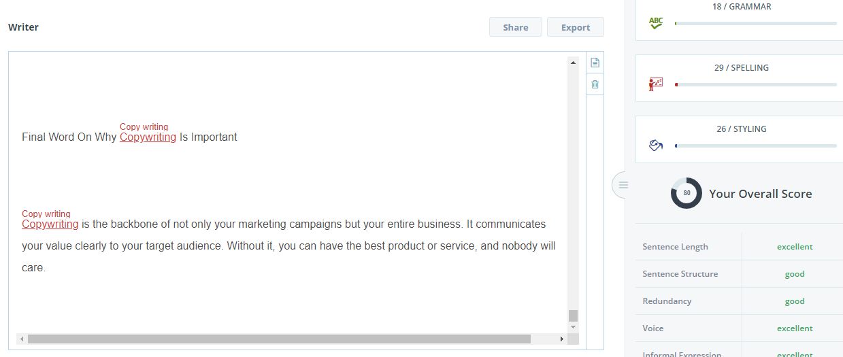The height and width of the screenshot is (357, 843).
Task: Click the Share button
Action: (x=515, y=27)
